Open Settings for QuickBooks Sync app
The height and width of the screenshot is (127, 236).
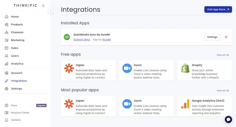coord(212,37)
